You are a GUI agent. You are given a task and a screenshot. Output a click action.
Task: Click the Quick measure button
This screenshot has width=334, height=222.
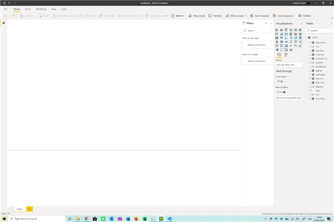tap(283, 16)
